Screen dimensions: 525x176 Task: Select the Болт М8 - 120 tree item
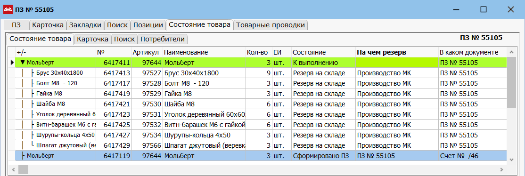coord(56,83)
